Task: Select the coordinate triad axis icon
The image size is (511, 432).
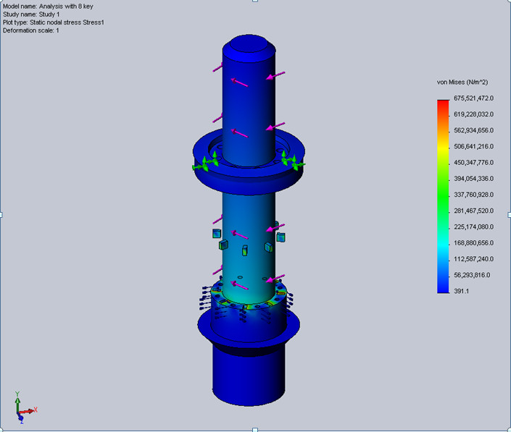Action: [x=25, y=407]
